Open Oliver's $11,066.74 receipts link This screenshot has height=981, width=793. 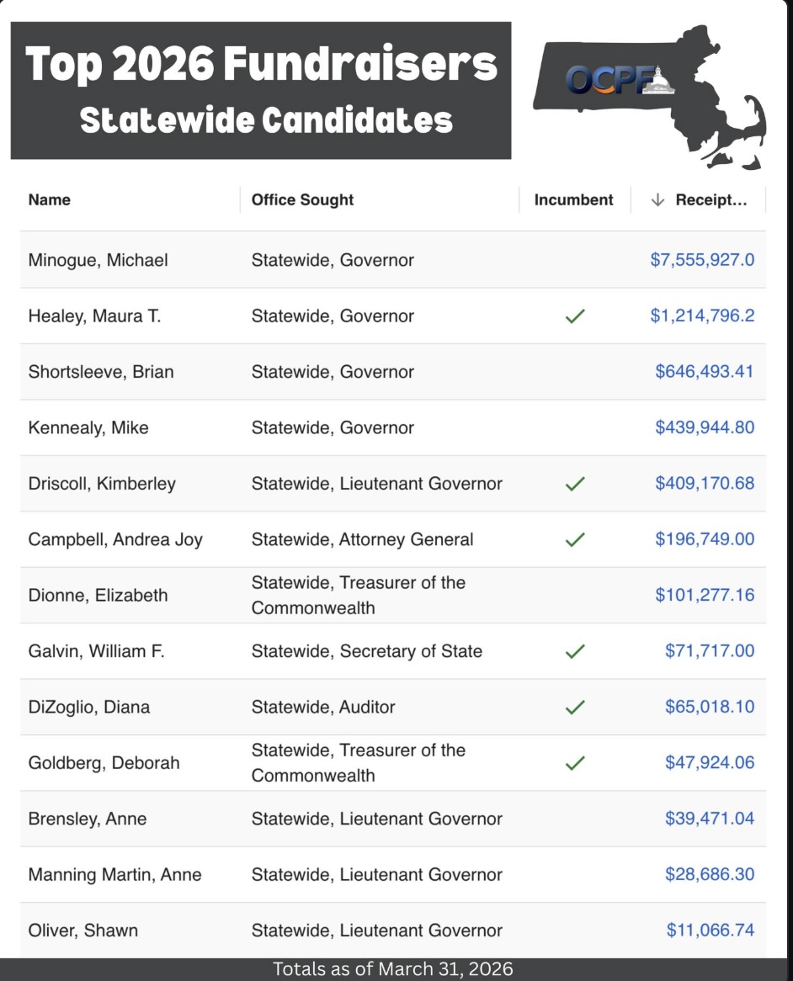click(710, 931)
